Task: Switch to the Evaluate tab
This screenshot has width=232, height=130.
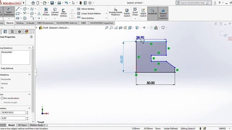Action: 30,23
